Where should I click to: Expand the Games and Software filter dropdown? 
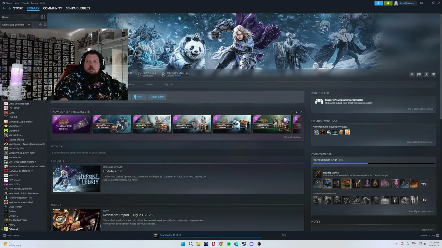pyautogui.click(x=16, y=25)
